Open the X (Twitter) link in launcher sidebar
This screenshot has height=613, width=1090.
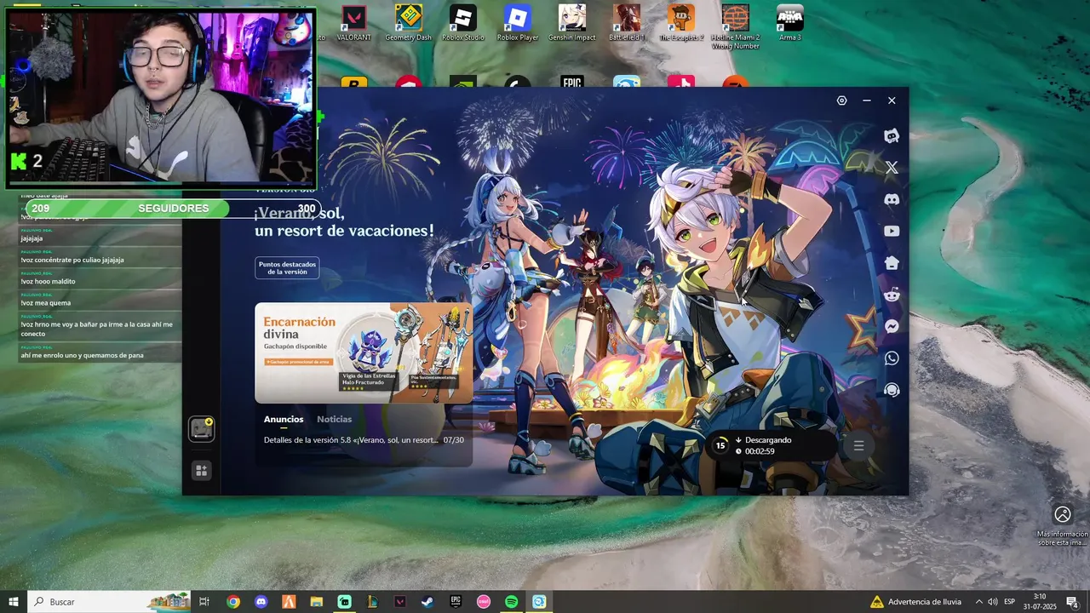(x=892, y=168)
